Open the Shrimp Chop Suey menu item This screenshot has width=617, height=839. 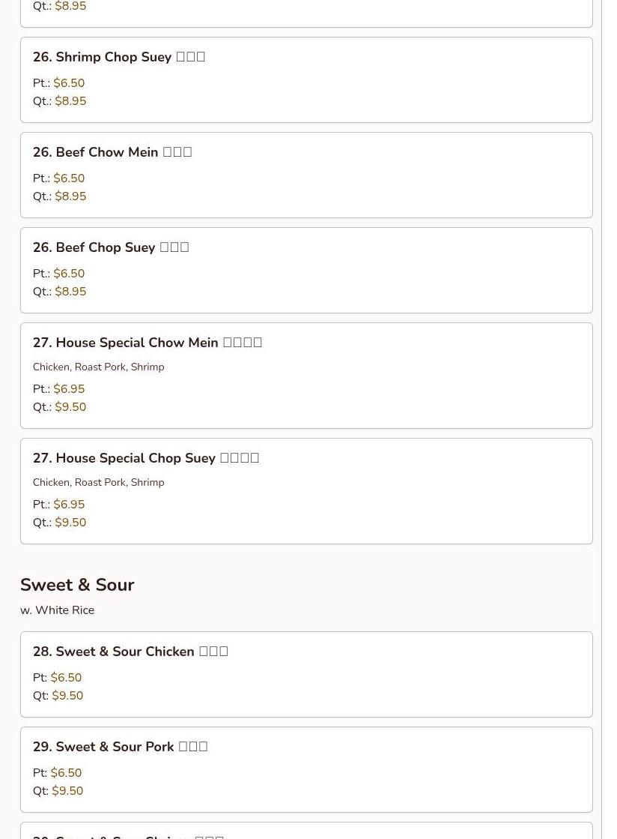click(119, 57)
